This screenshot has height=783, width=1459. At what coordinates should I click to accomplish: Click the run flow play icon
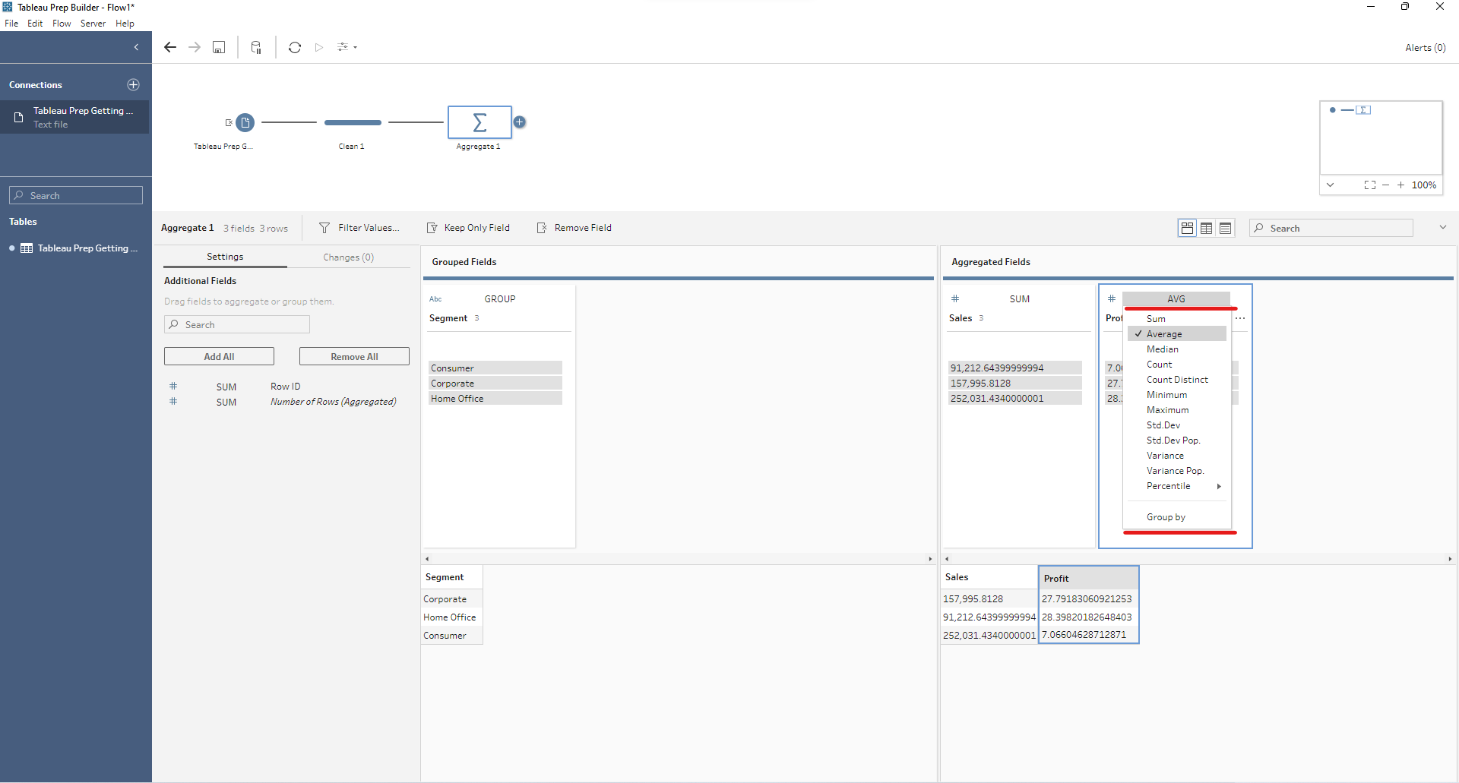319,47
